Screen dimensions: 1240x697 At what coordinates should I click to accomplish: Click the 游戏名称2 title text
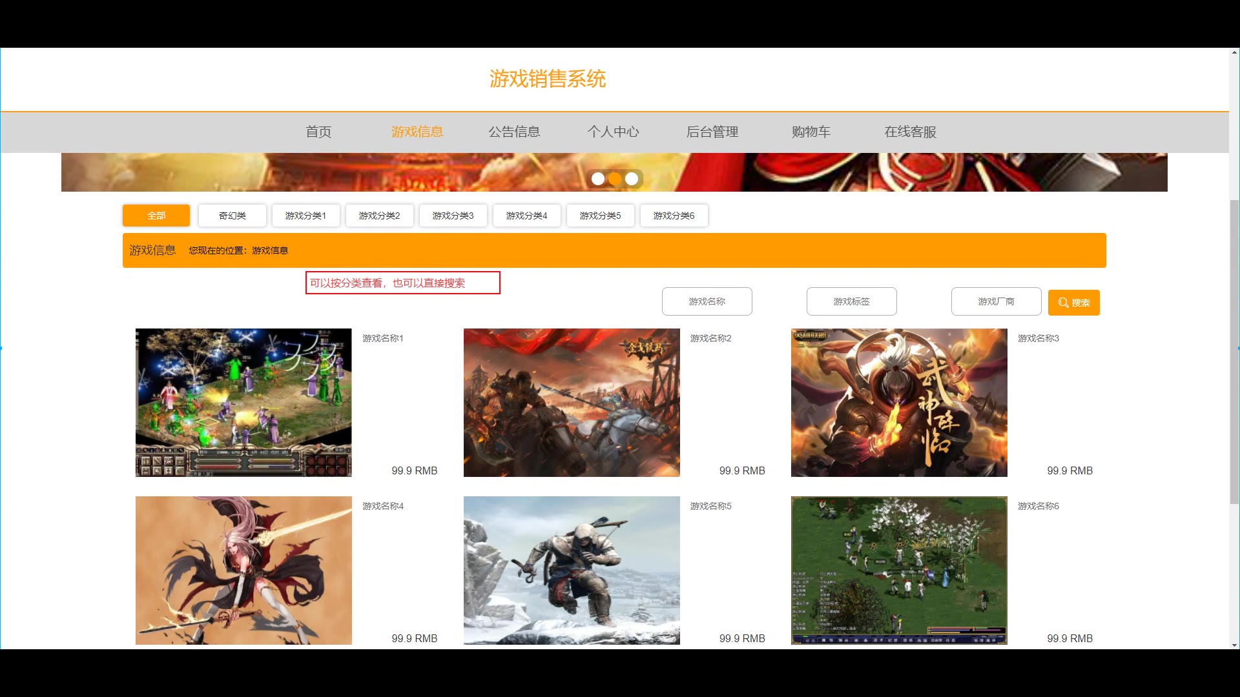tap(711, 338)
